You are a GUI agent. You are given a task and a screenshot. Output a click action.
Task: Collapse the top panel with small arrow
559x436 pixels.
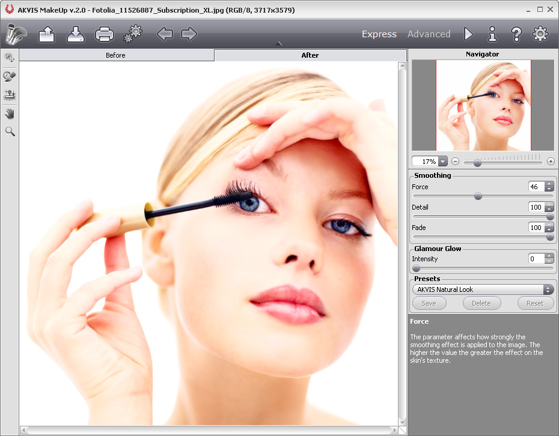point(279,44)
